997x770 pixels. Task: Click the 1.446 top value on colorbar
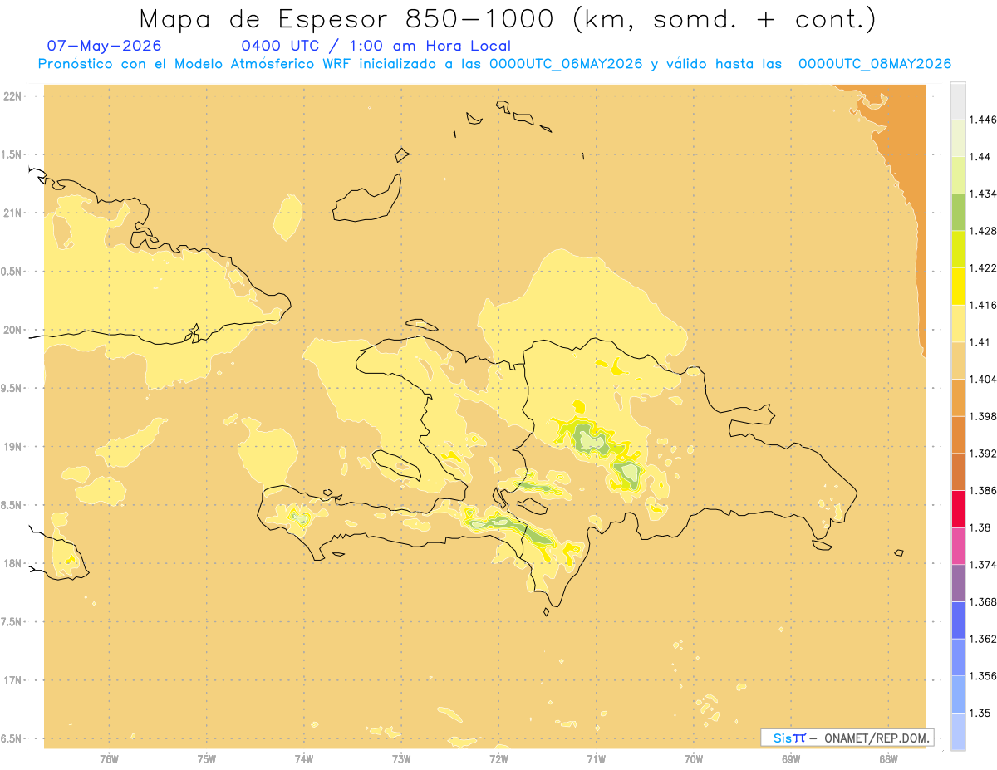pos(984,120)
